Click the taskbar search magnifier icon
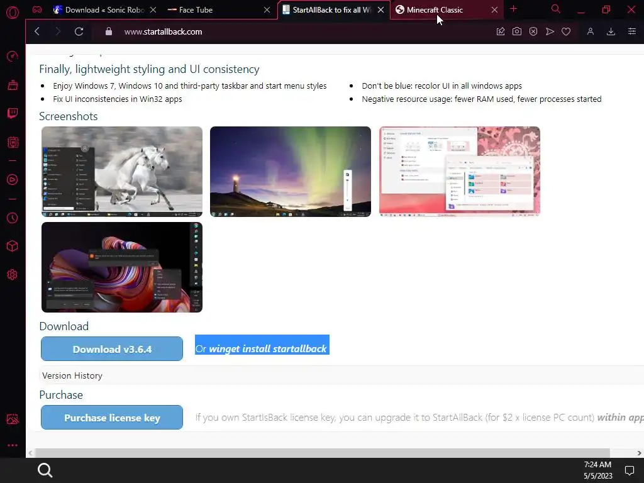This screenshot has width=644, height=483. (45, 470)
